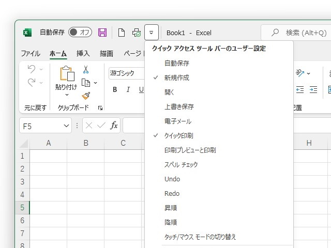
Task: Click the Select All corner triangle
Action: point(24,144)
